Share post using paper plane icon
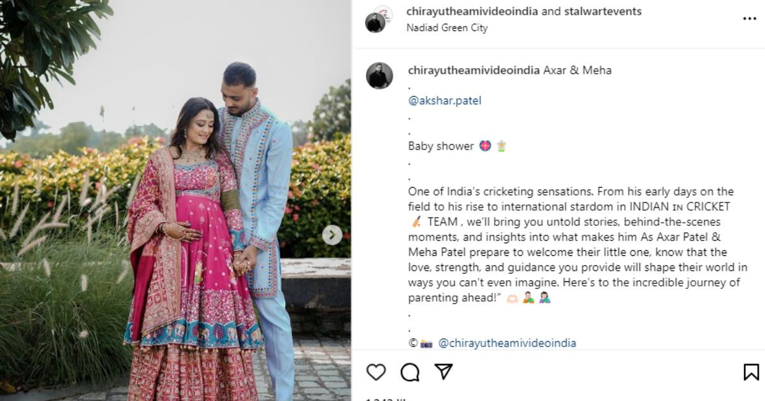 pyautogui.click(x=444, y=372)
